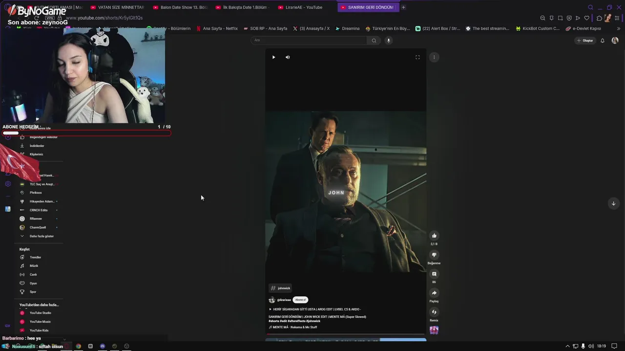Switch to Balon Date Show 13. Bölüm tab
Screen dimensions: 625x351
(x=180, y=7)
